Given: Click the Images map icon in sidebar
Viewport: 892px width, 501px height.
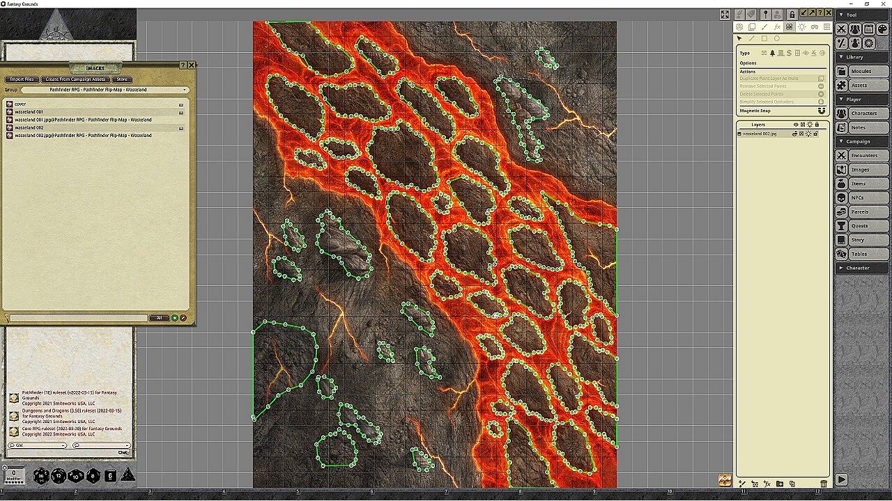Looking at the screenshot, I should click(842, 170).
